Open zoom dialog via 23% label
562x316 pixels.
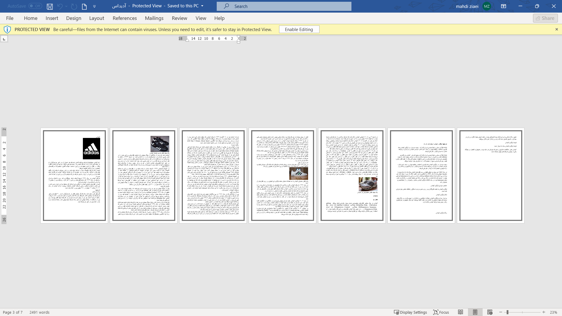(x=553, y=312)
